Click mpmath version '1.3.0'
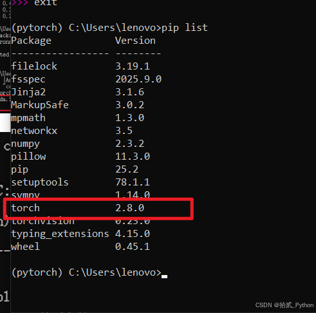The height and width of the screenshot is (313, 316). click(x=129, y=118)
